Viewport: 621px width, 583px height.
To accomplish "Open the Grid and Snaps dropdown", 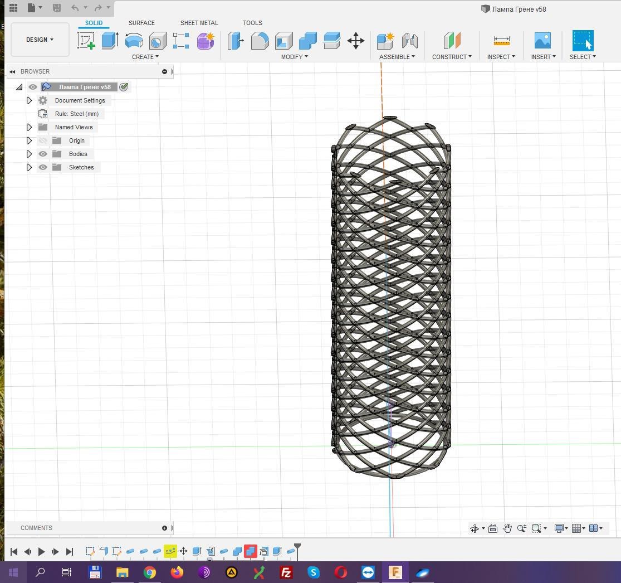I will coord(578,528).
